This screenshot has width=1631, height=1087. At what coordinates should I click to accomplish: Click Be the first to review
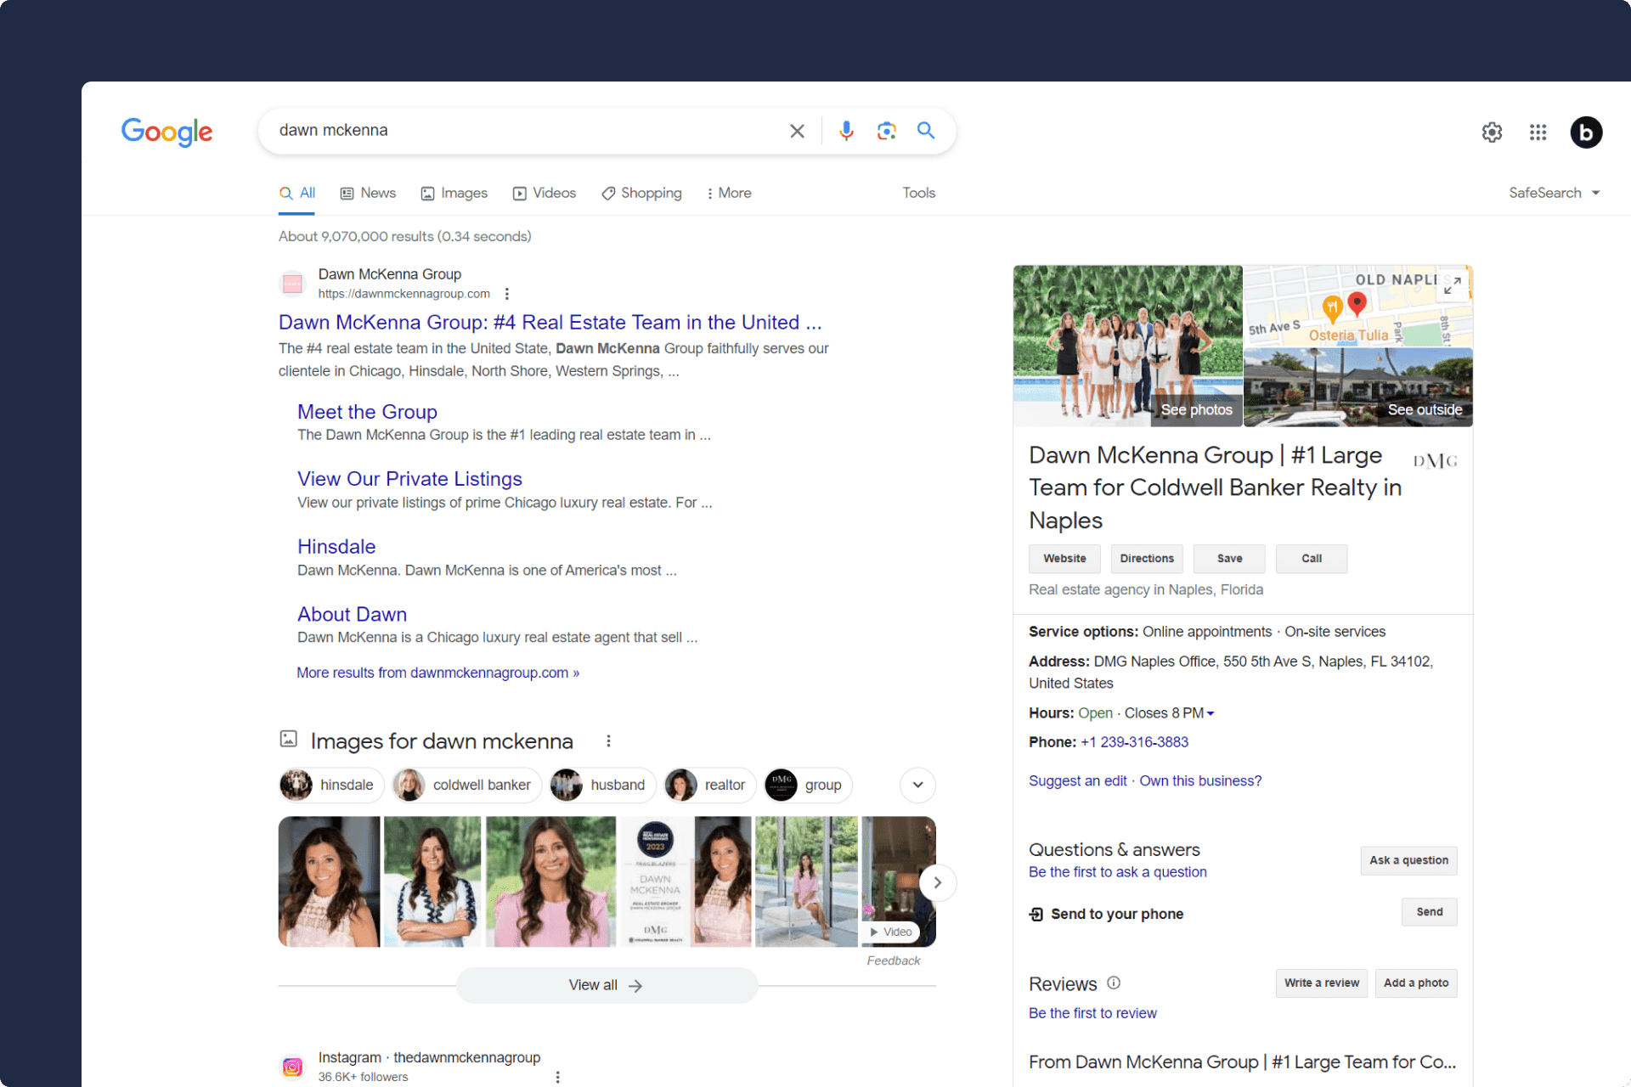(1092, 1013)
